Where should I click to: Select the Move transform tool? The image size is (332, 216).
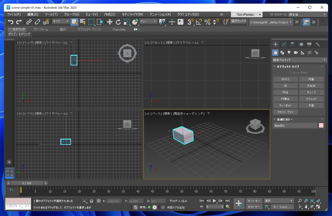110,22
